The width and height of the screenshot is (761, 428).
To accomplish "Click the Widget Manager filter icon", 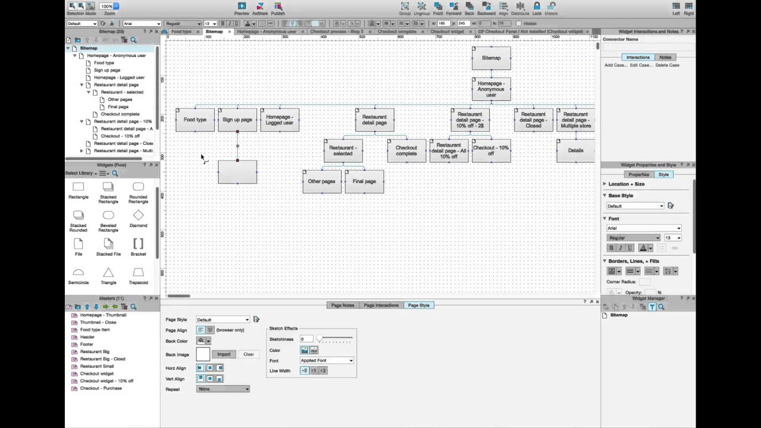I will (652, 307).
